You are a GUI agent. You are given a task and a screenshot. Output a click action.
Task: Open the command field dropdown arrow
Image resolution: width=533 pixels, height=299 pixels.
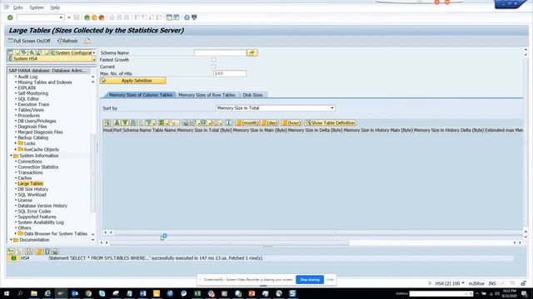[61, 17]
